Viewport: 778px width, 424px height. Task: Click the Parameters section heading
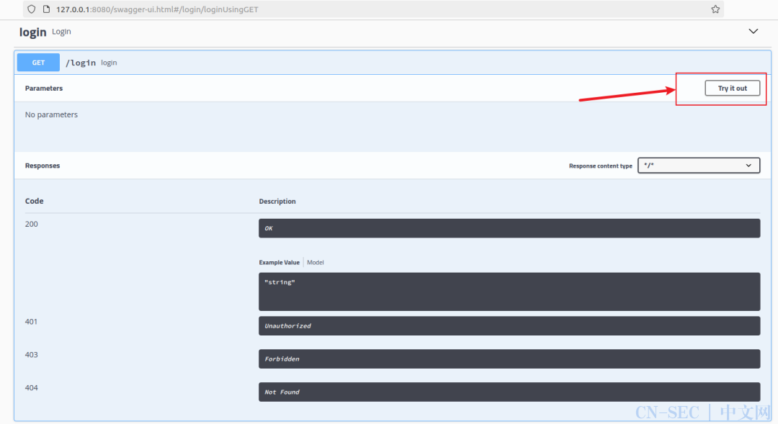pos(44,89)
